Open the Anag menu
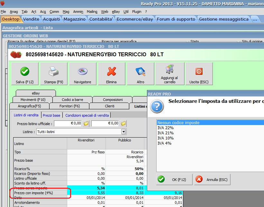The width and height of the screenshot is (264, 207). point(14,12)
